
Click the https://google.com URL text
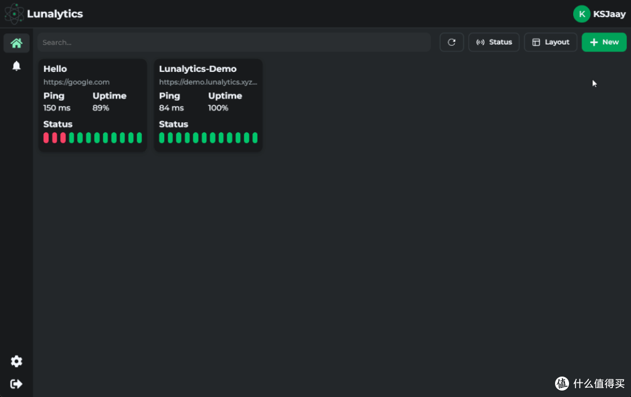click(x=77, y=82)
